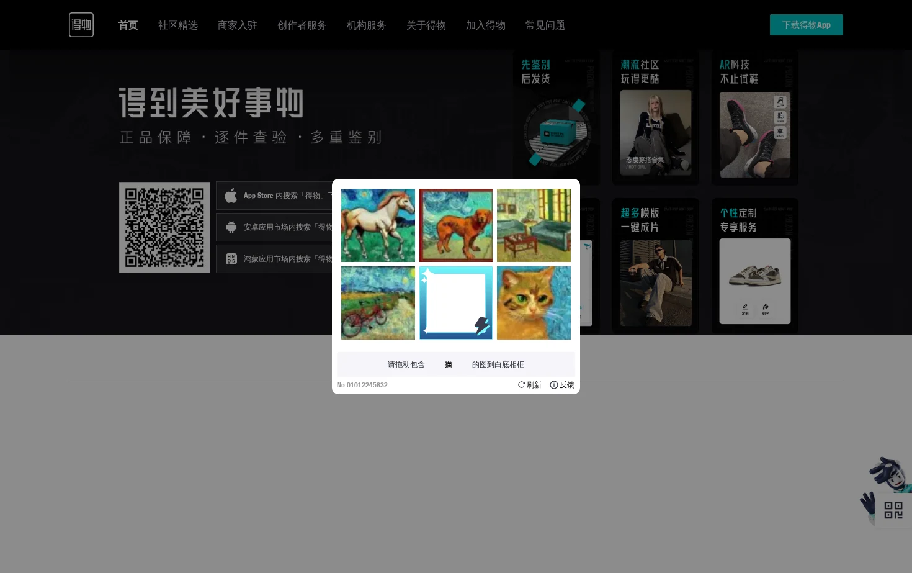Select the captcha horse painting tile

pyautogui.click(x=378, y=225)
